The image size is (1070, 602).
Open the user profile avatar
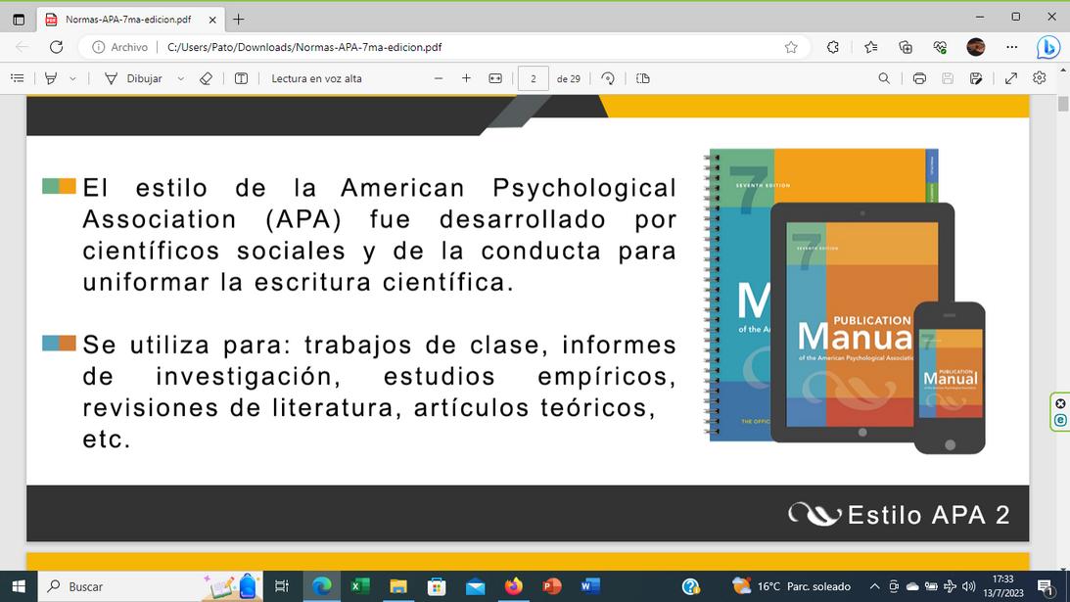[x=976, y=47]
